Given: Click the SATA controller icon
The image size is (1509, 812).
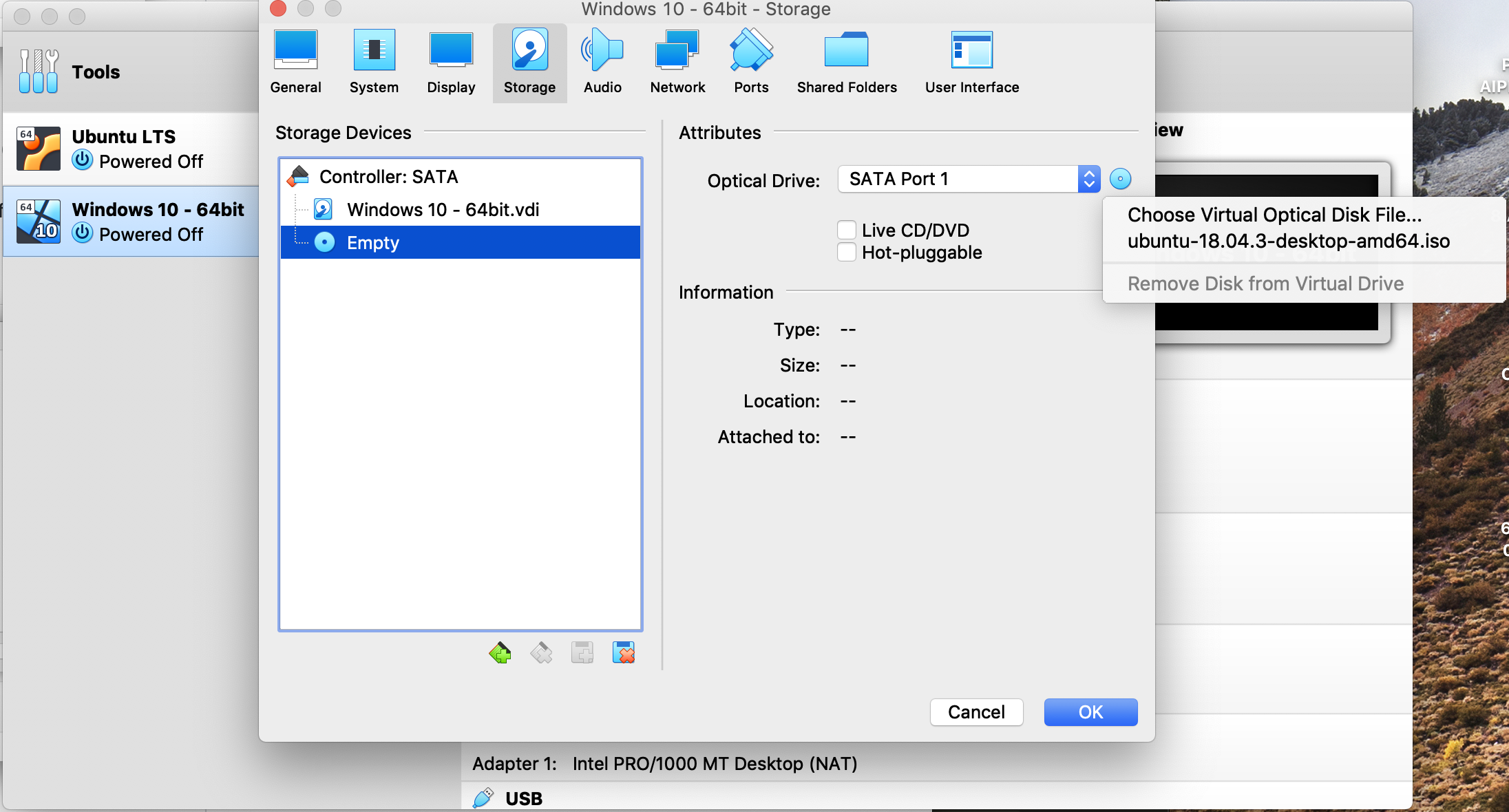Looking at the screenshot, I should pos(298,177).
